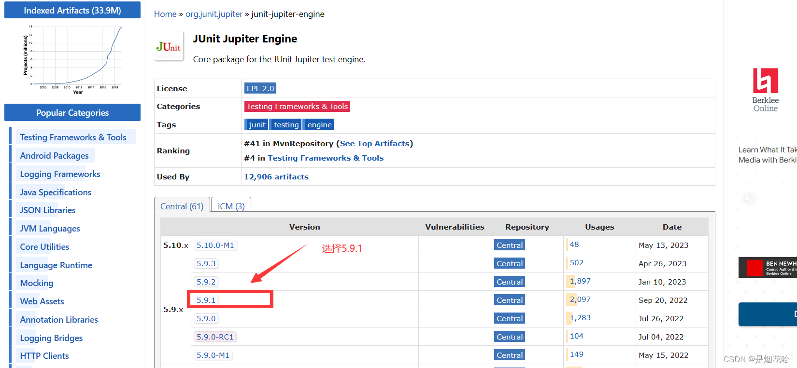Click the EPL 2.0 license badge

coord(260,88)
